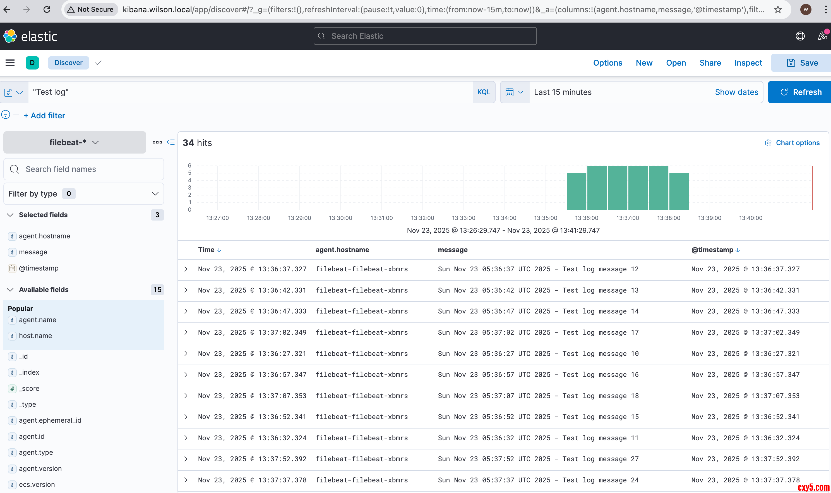Open the Inspect menu item

748,63
